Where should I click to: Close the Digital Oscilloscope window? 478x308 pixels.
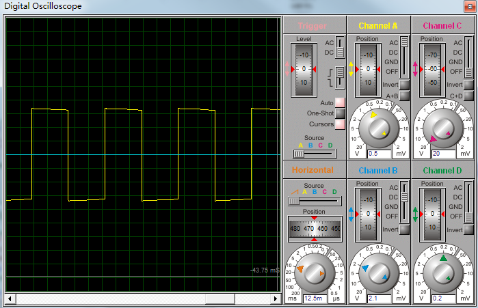(x=470, y=6)
